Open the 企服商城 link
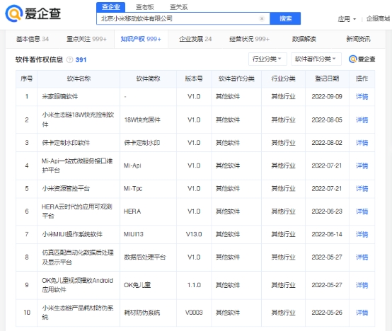This screenshot has height=331, width=392. pos(378,19)
